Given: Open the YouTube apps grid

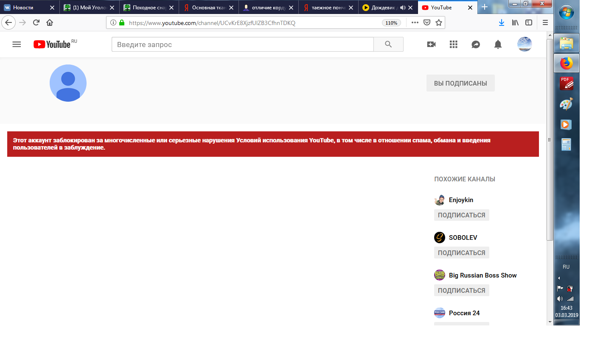Looking at the screenshot, I should 453,44.
